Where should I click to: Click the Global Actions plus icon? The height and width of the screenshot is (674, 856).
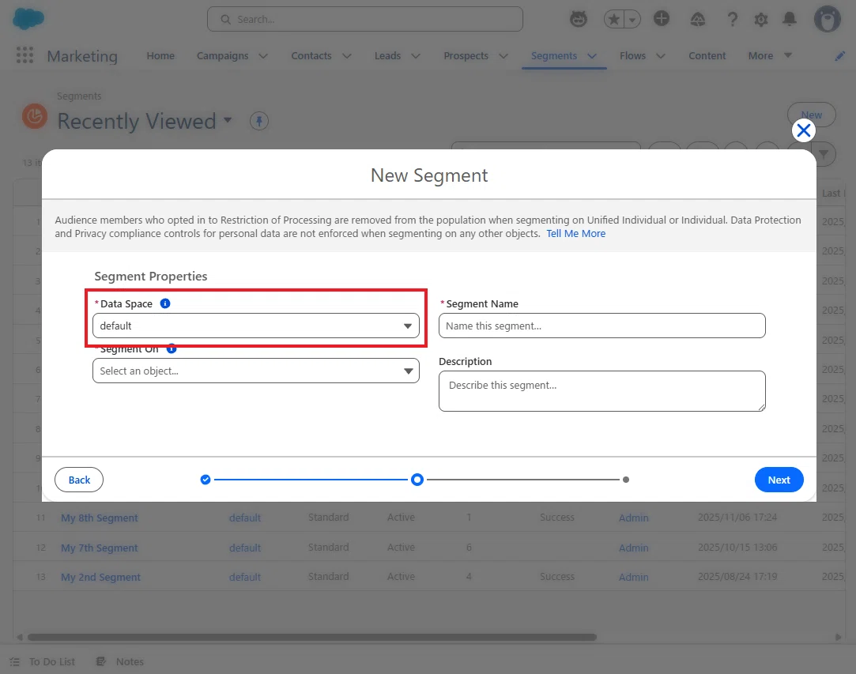tap(661, 18)
